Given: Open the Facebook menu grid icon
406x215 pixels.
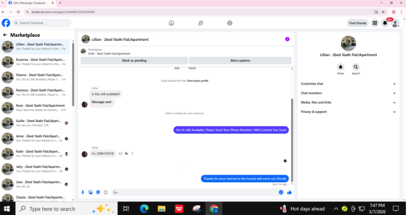Looking at the screenshot, I should click(x=375, y=23).
